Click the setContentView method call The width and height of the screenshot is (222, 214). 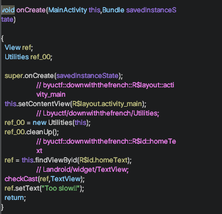click(x=44, y=104)
